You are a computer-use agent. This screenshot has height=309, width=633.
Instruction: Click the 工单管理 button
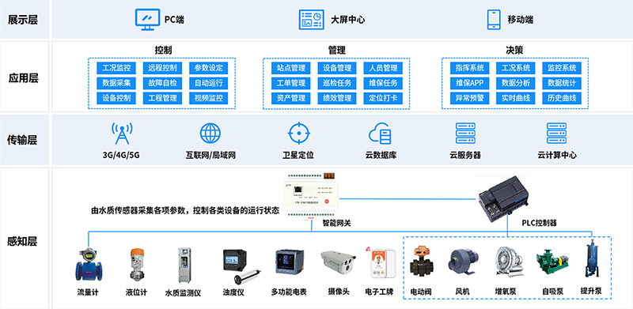(x=291, y=83)
